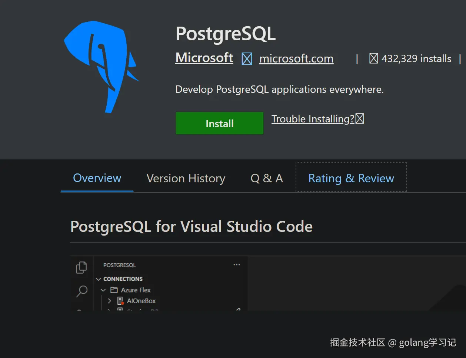The height and width of the screenshot is (358, 466).
Task: Click the Search magnifier icon in sidebar
Action: point(82,291)
